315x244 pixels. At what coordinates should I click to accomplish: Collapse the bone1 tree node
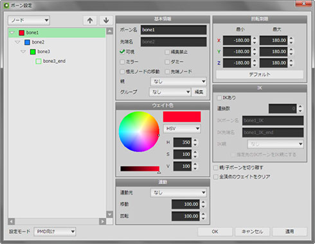[x=12, y=33]
